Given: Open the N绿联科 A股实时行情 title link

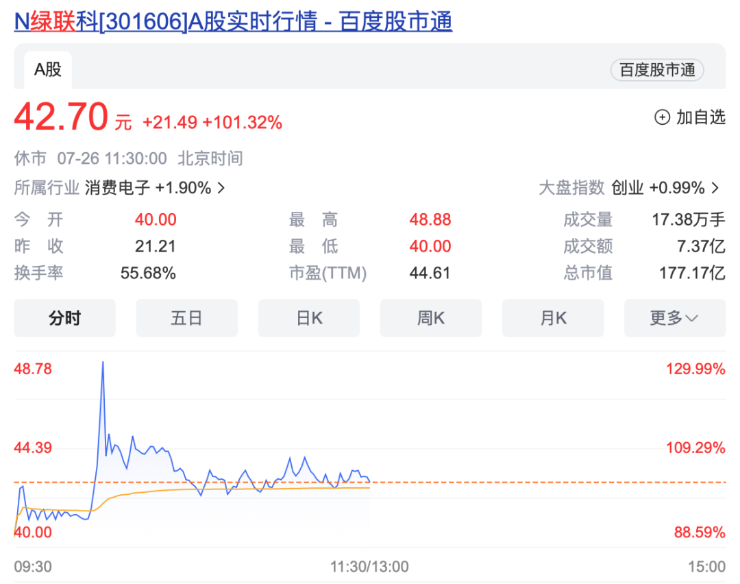Looking at the screenshot, I should (x=233, y=21).
